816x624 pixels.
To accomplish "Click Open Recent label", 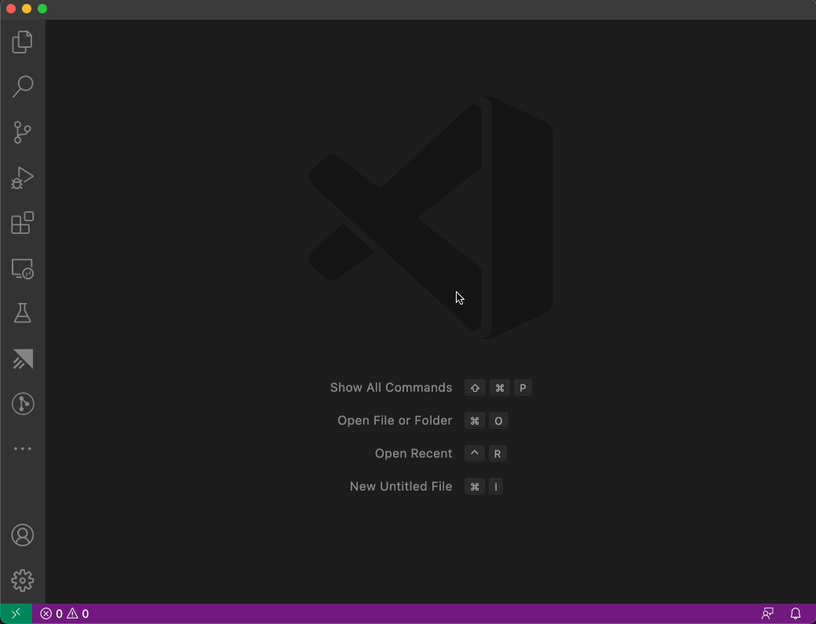I will [x=413, y=454].
